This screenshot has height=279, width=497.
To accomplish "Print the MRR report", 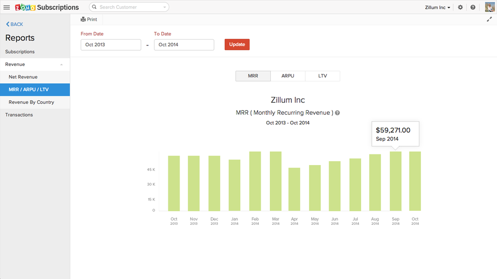I will pyautogui.click(x=89, y=19).
